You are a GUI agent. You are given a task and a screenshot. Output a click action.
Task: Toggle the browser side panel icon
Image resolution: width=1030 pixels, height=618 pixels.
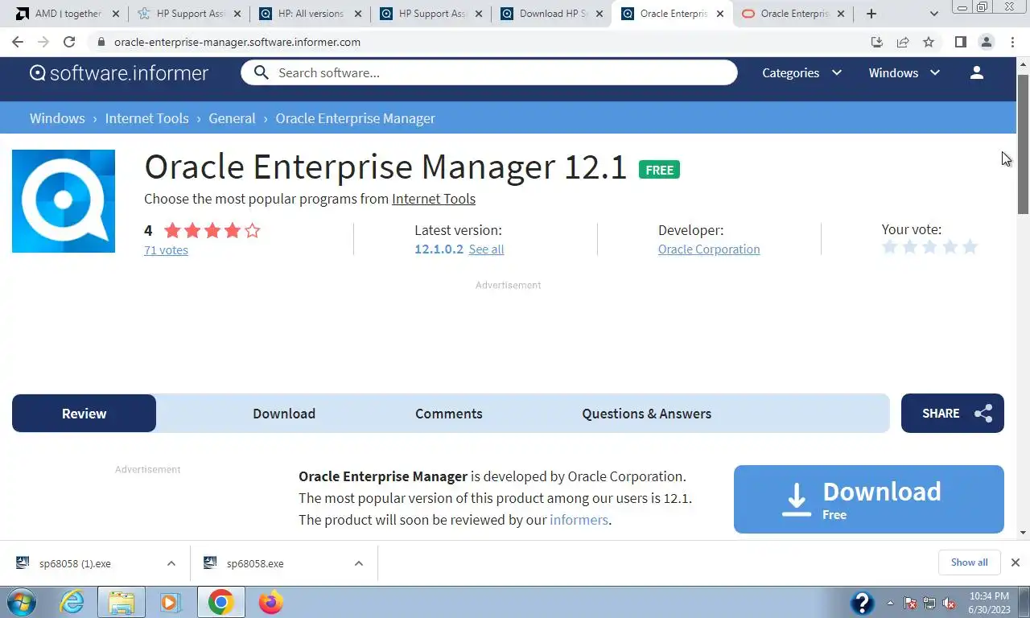tap(960, 42)
